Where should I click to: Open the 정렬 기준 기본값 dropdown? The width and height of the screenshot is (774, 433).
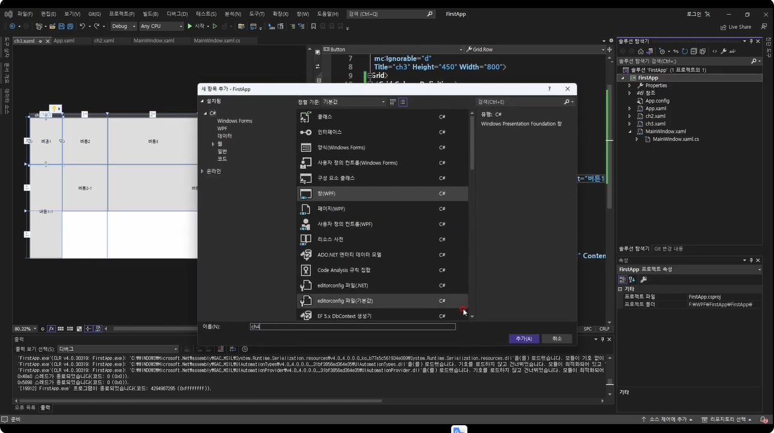pyautogui.click(x=354, y=102)
